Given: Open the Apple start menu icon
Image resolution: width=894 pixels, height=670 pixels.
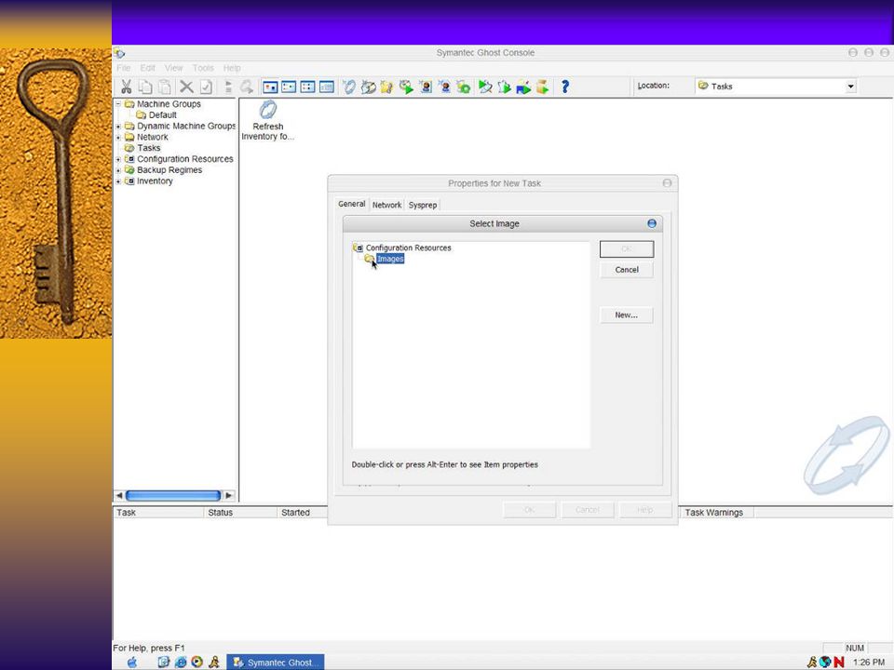Looking at the screenshot, I should point(132,662).
